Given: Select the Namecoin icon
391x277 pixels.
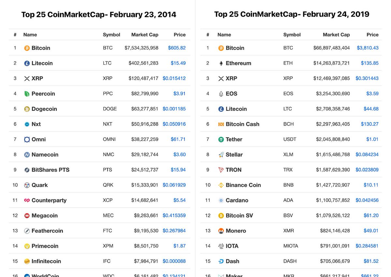Looking at the screenshot, I should (x=27, y=155).
